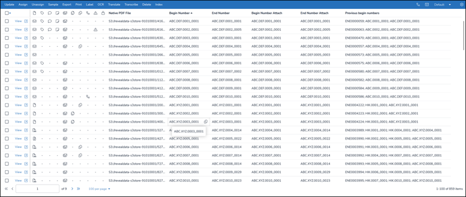Click the exact duplicate icon in the ABC.XYZ.0002_0001 row
This screenshot has width=466, height=197.
(x=73, y=113)
